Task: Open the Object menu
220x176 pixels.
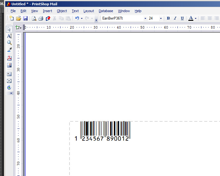Action: (62, 11)
